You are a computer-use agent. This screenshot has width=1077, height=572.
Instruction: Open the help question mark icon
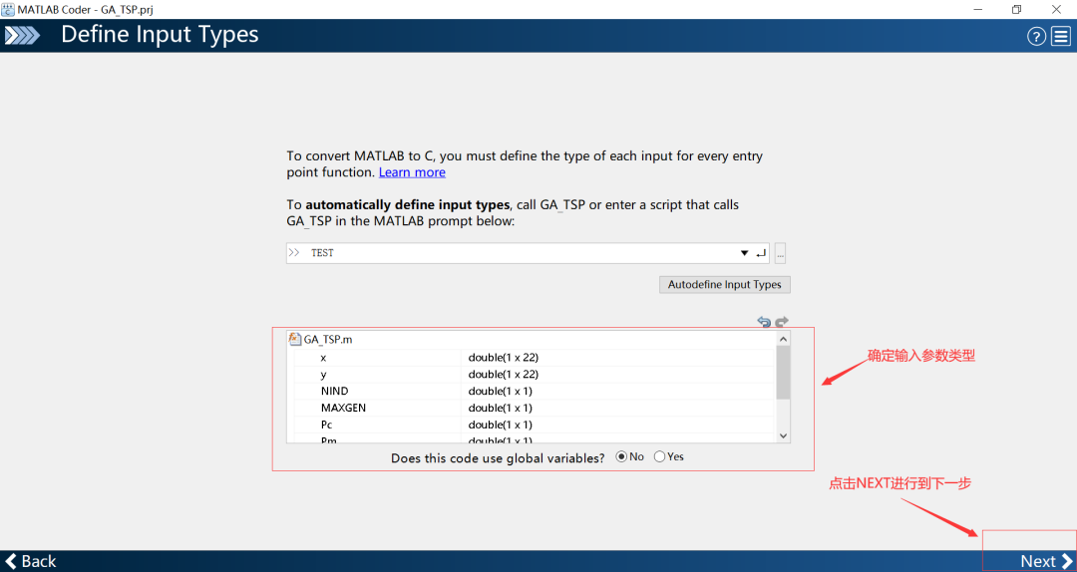coord(1036,37)
